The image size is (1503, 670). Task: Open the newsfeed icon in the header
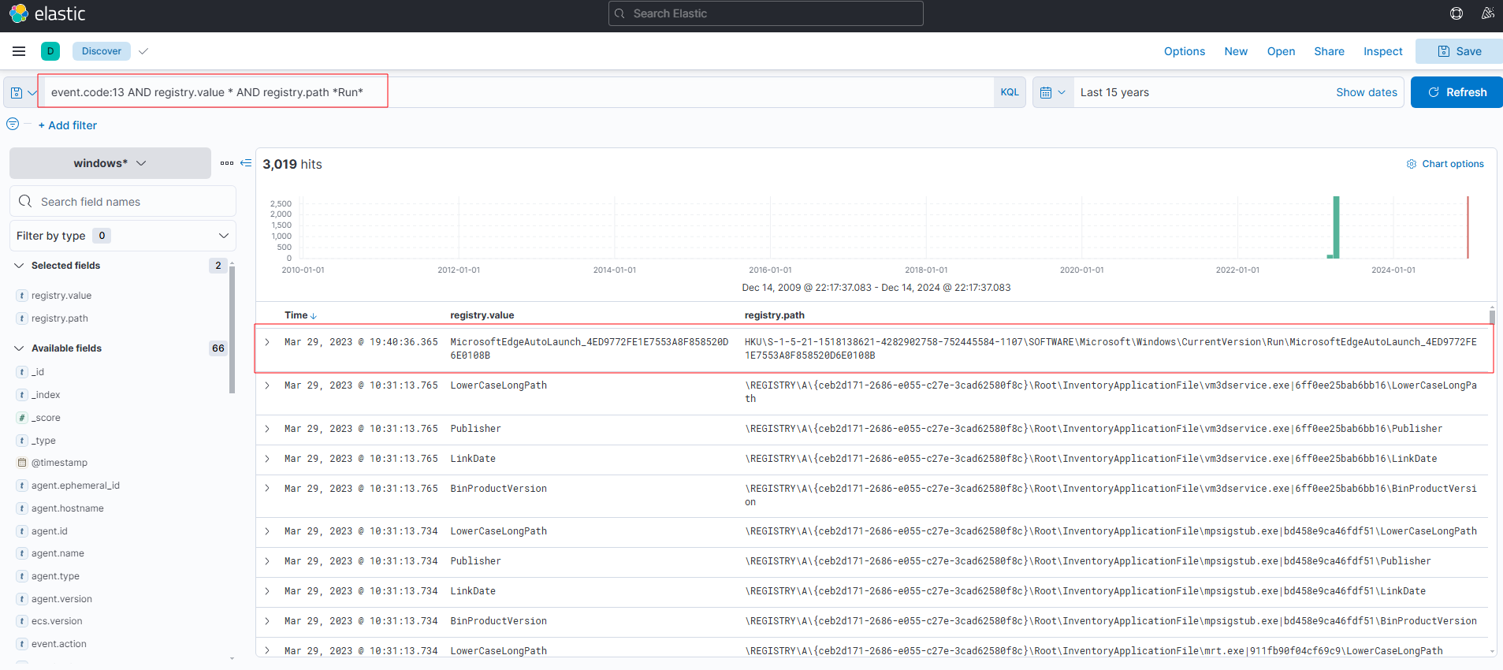click(1488, 13)
